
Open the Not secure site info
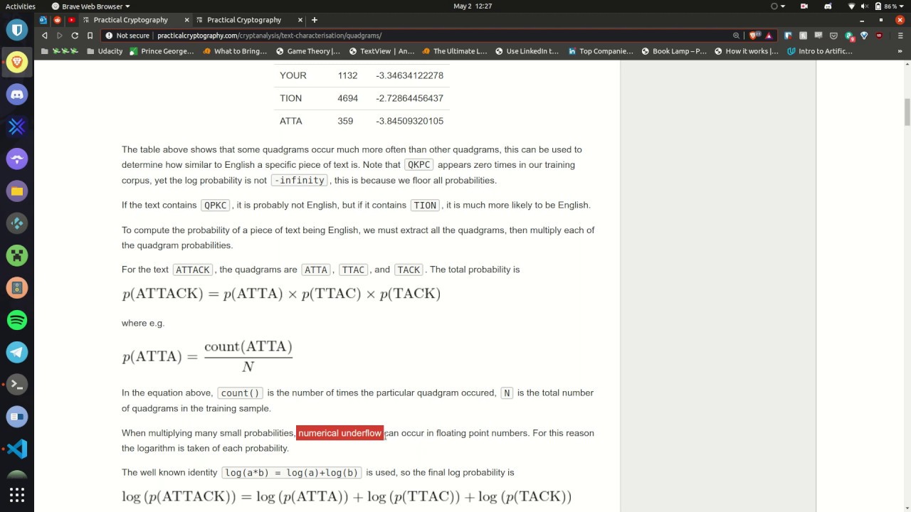pos(127,36)
